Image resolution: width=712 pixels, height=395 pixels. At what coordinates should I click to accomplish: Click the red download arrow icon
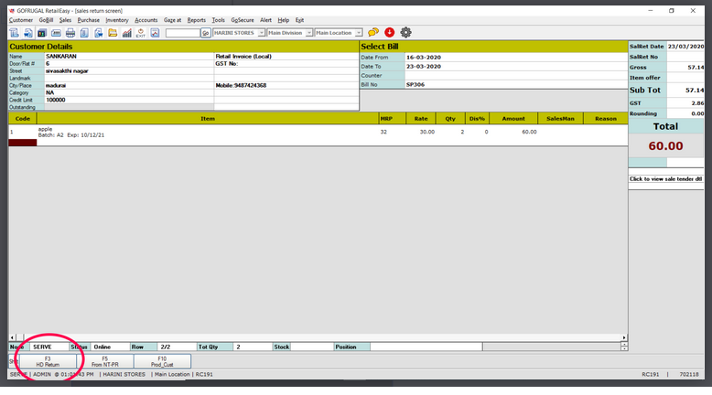pyautogui.click(x=389, y=32)
